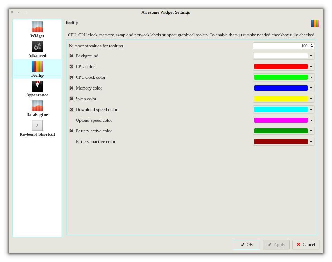
Task: Expand the Memory color dropdown
Action: [311, 88]
